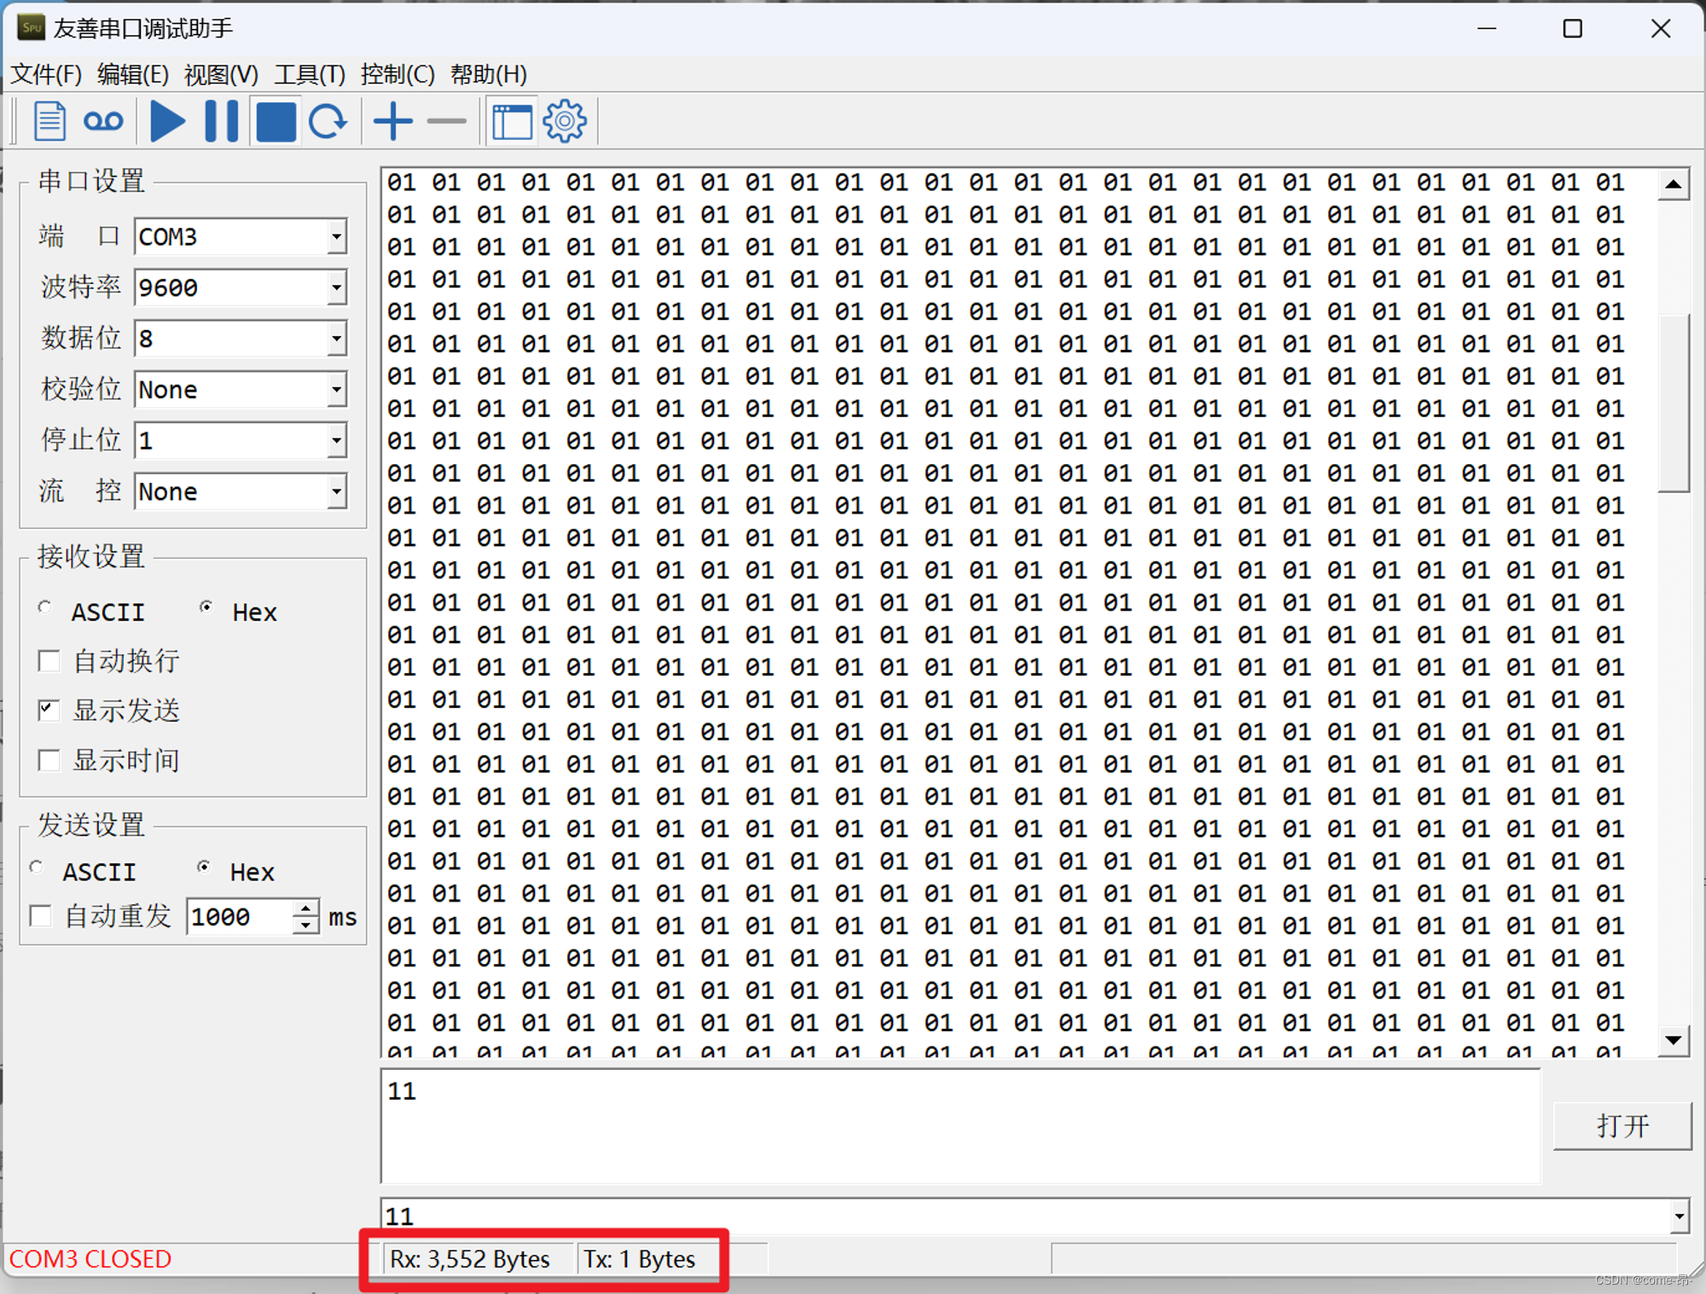Toggle the panel layout window icon

tap(512, 121)
